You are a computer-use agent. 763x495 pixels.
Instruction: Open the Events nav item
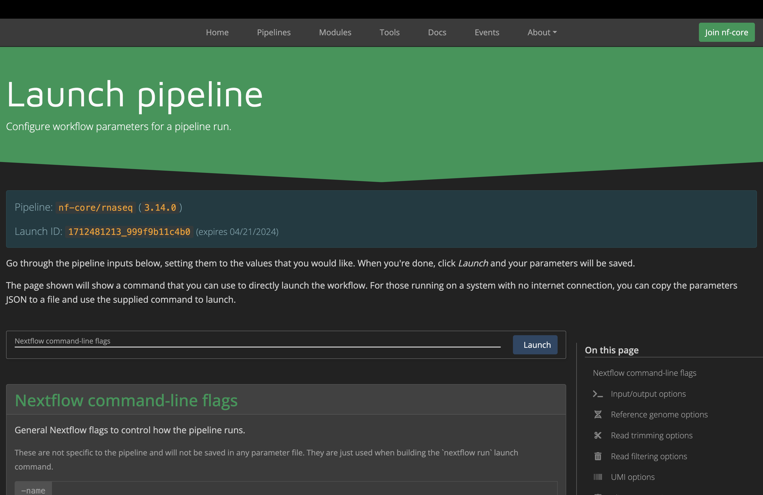pos(487,32)
